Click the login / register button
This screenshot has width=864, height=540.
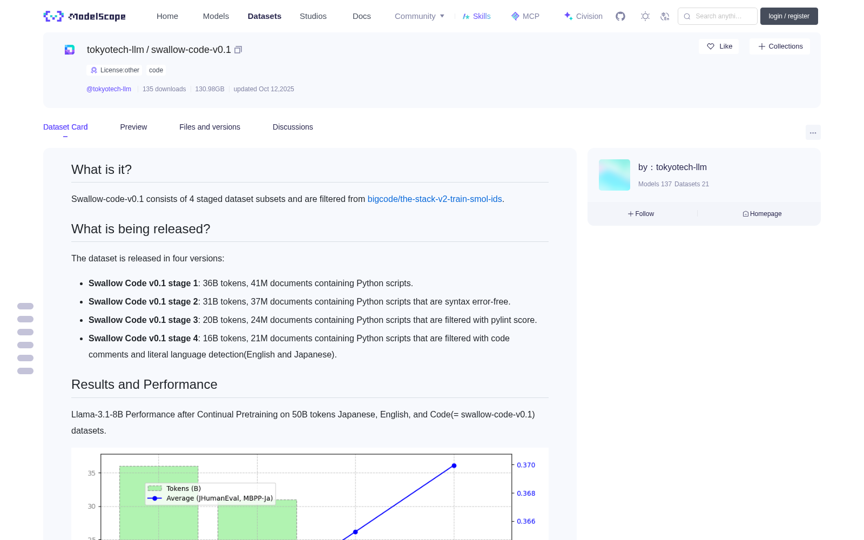coord(789,16)
